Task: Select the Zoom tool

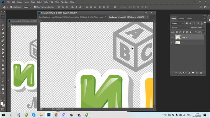Action: [3, 93]
